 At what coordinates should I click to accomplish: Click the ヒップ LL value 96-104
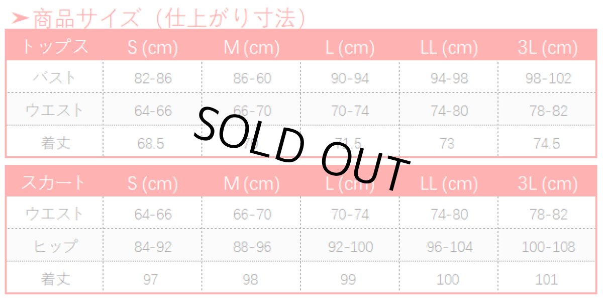click(449, 247)
